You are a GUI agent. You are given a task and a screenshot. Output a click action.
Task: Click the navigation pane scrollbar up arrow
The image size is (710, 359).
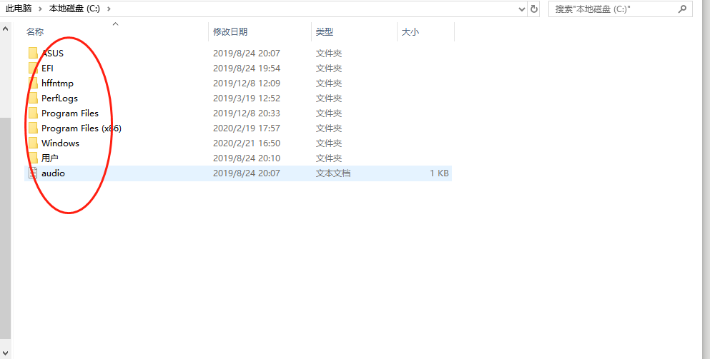tap(6, 29)
